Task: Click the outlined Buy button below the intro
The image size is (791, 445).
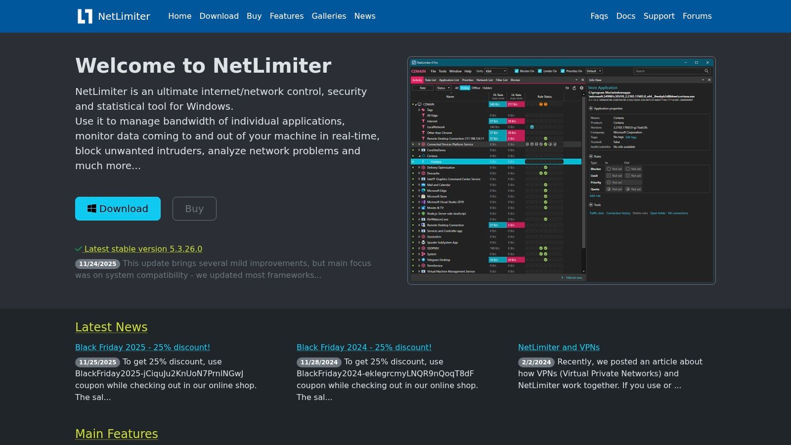Action: tap(194, 209)
